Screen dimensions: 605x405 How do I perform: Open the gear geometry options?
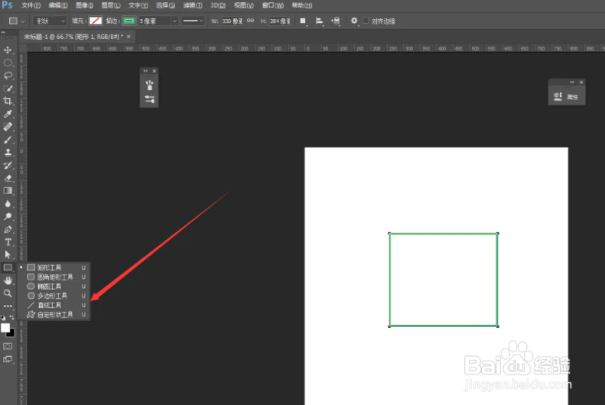click(354, 21)
